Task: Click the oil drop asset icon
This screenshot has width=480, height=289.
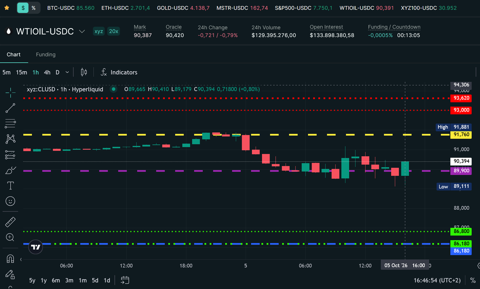Action: [9, 32]
